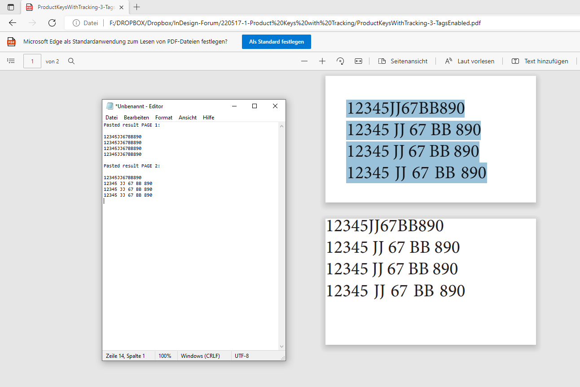
Task: Zoom out of the PDF document
Action: click(304, 61)
